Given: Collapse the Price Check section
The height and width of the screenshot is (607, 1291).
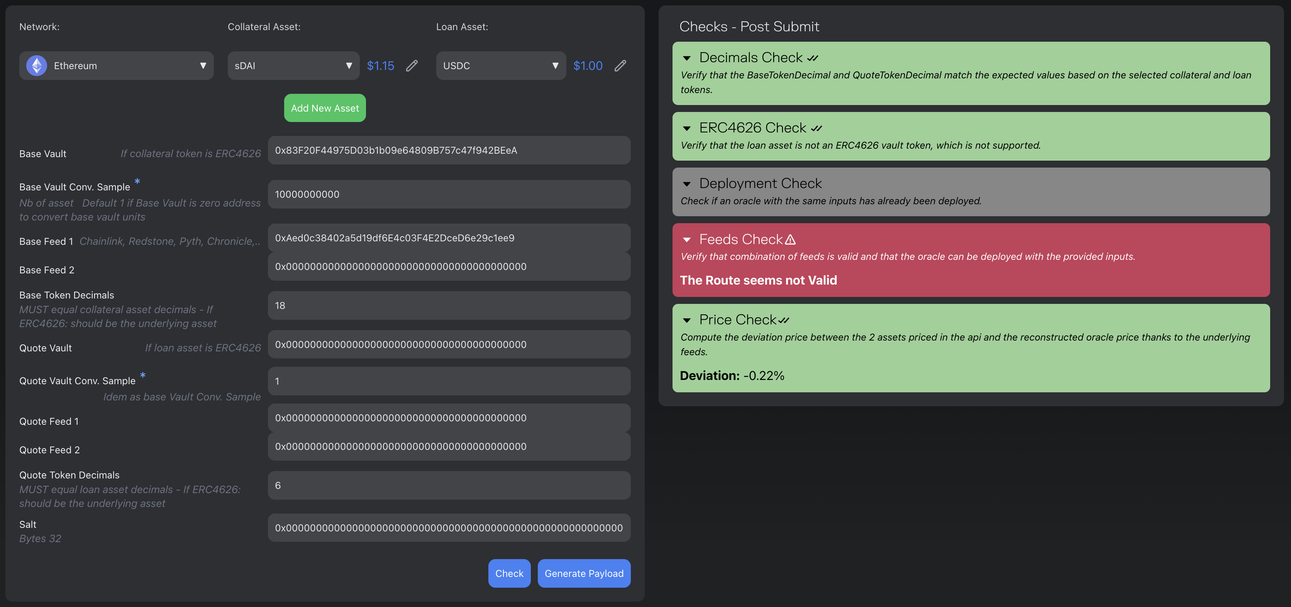Looking at the screenshot, I should point(686,320).
